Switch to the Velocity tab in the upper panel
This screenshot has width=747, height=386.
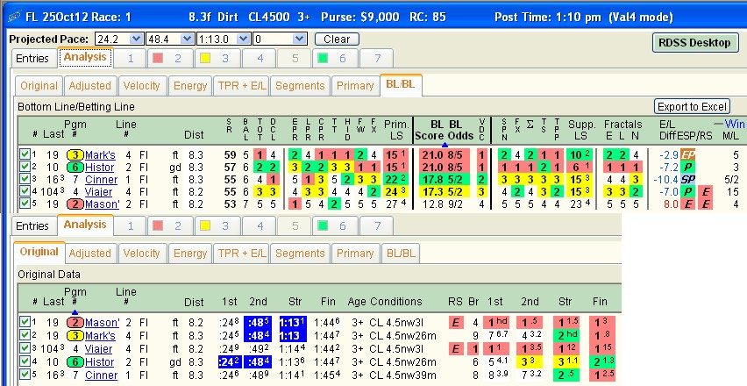(x=141, y=86)
